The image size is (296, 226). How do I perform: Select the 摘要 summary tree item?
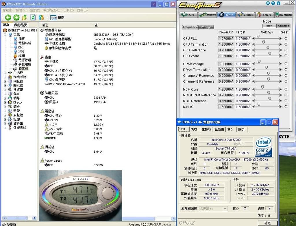(x=21, y=39)
